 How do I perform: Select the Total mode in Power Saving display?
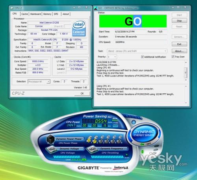[x=115, y=123]
